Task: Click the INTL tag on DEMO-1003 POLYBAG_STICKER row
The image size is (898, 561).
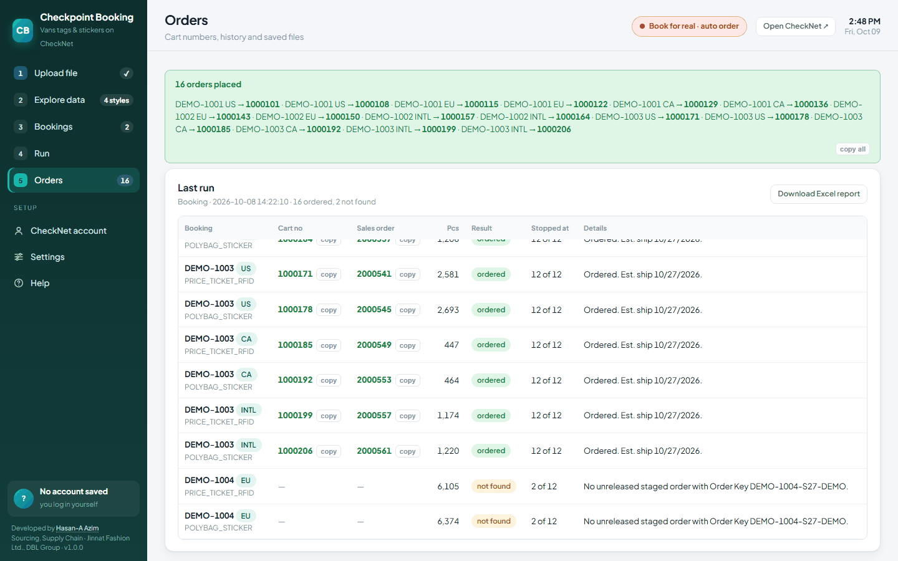Action: click(x=249, y=445)
